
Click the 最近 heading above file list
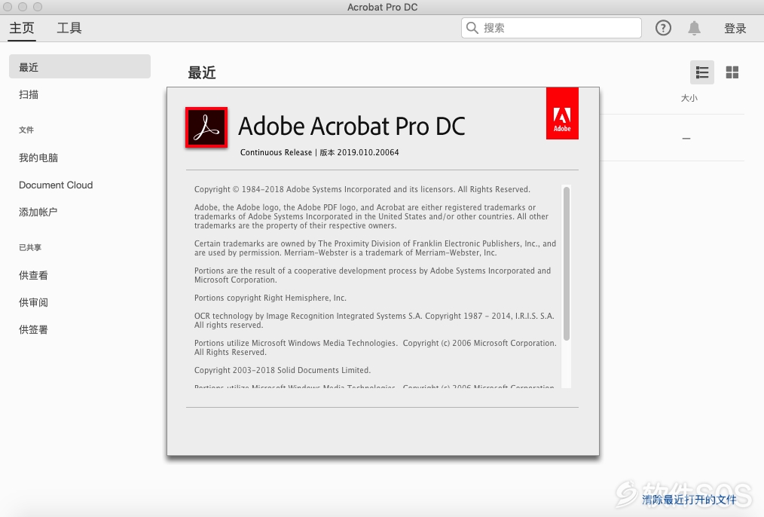(x=202, y=73)
